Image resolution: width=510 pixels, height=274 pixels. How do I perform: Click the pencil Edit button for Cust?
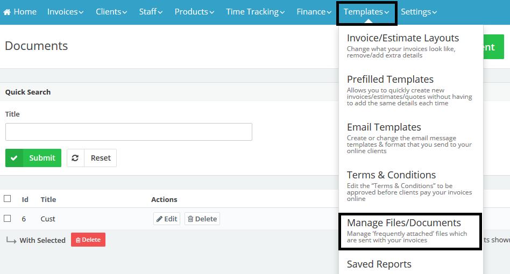166,219
